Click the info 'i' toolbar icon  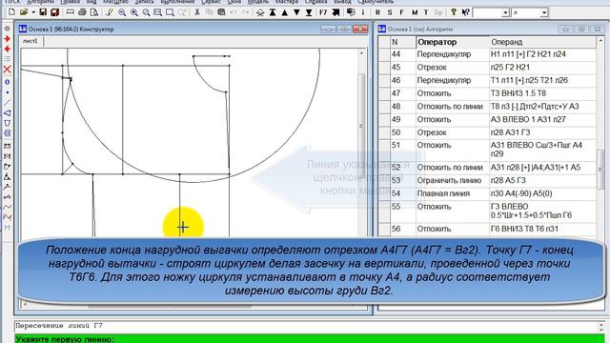[363, 12]
